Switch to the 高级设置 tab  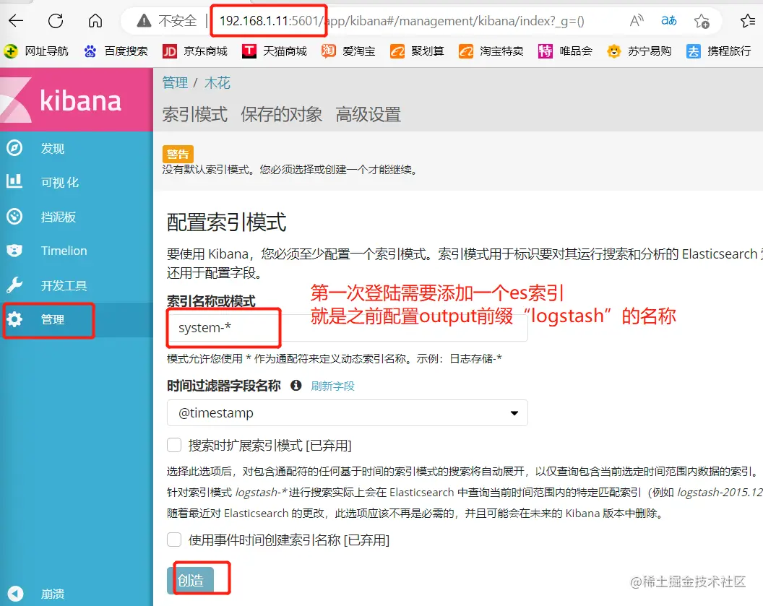point(368,115)
